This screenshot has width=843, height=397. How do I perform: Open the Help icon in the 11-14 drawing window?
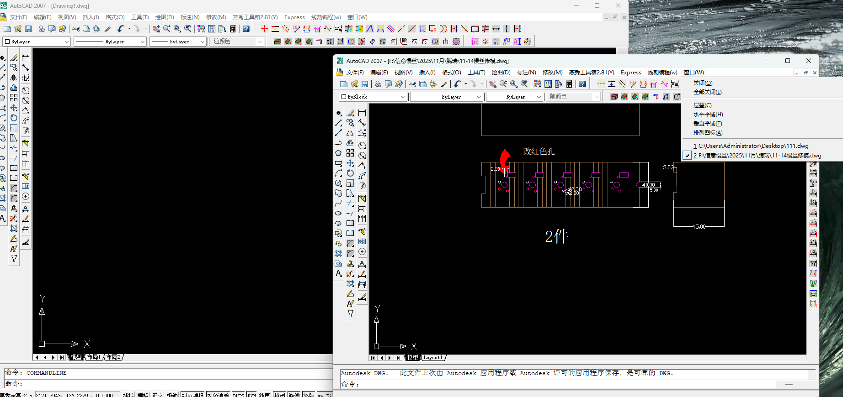click(582, 84)
